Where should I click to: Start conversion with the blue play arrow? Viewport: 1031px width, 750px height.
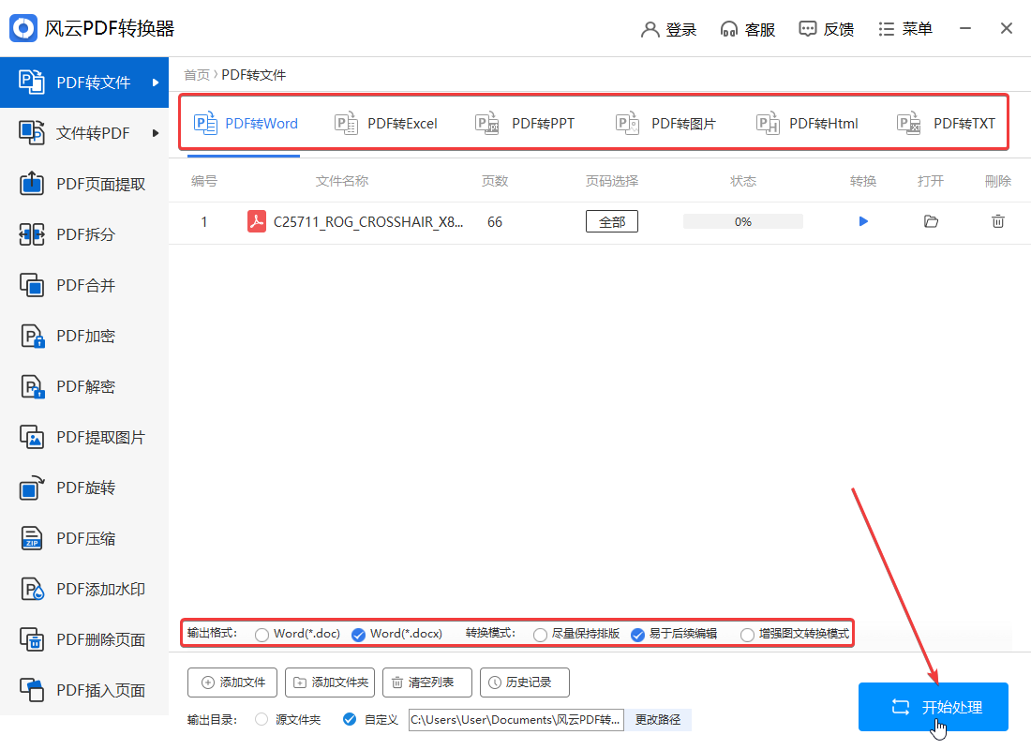click(863, 221)
